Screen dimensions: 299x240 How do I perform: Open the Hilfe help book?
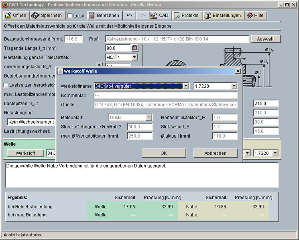(256, 16)
